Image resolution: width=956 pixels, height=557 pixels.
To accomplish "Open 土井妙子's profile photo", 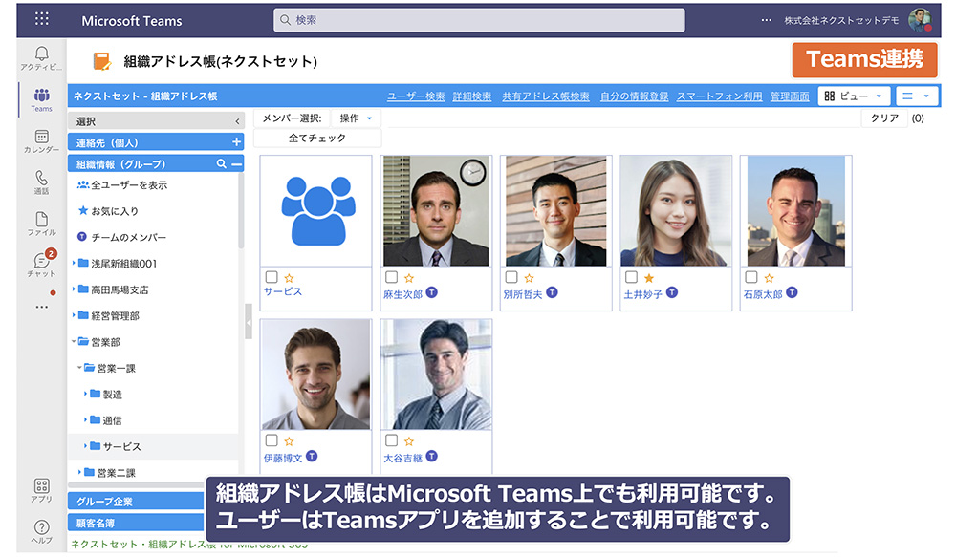I will tap(676, 211).
